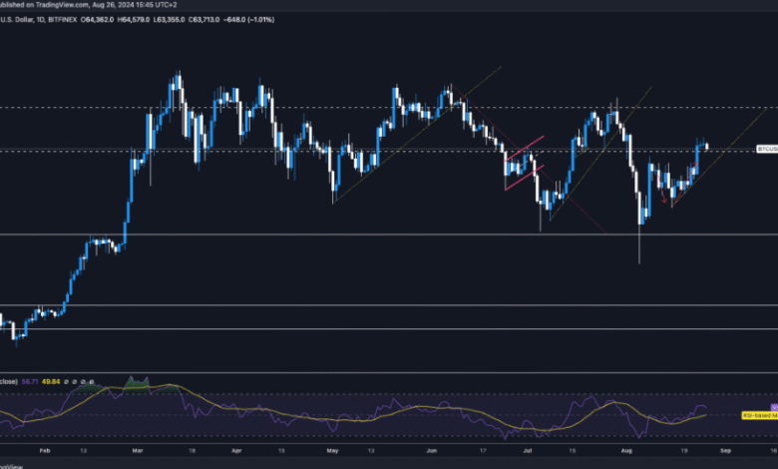The image size is (778, 469).
Task: Click the Jul label on time axis
Action: click(528, 451)
